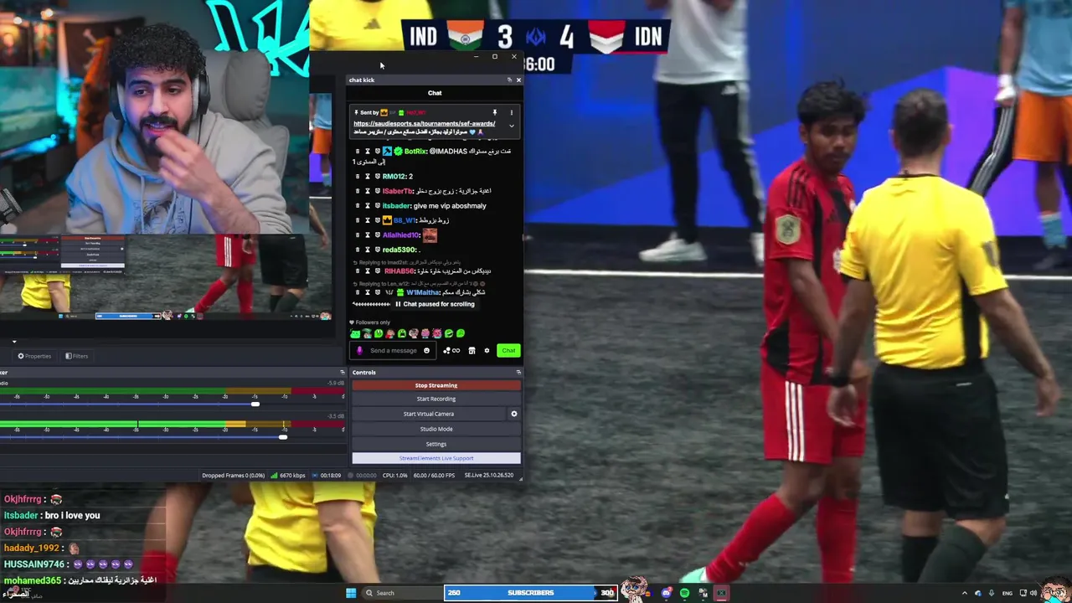Toggle Studio Mode in OBS Controls

436,429
